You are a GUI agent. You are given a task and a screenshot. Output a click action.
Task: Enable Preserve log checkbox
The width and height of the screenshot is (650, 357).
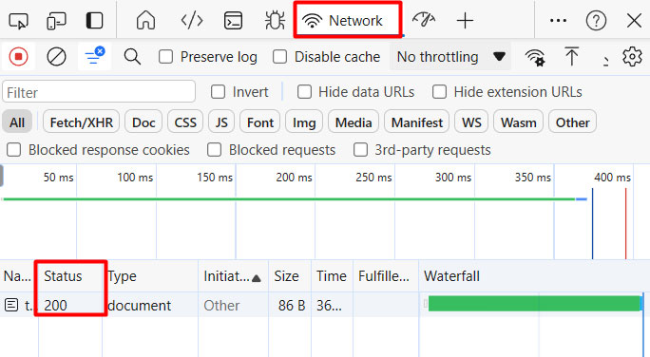165,57
